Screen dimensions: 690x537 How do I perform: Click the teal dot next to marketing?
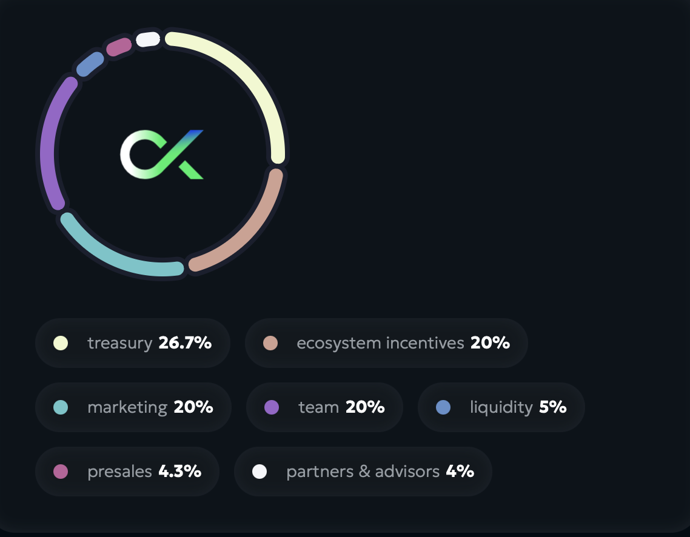point(61,407)
